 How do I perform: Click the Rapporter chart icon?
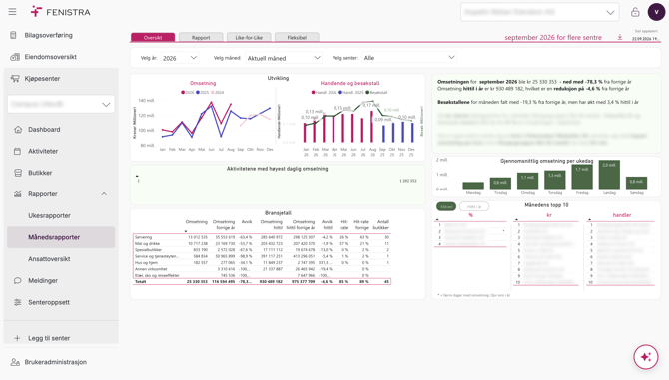[18, 194]
